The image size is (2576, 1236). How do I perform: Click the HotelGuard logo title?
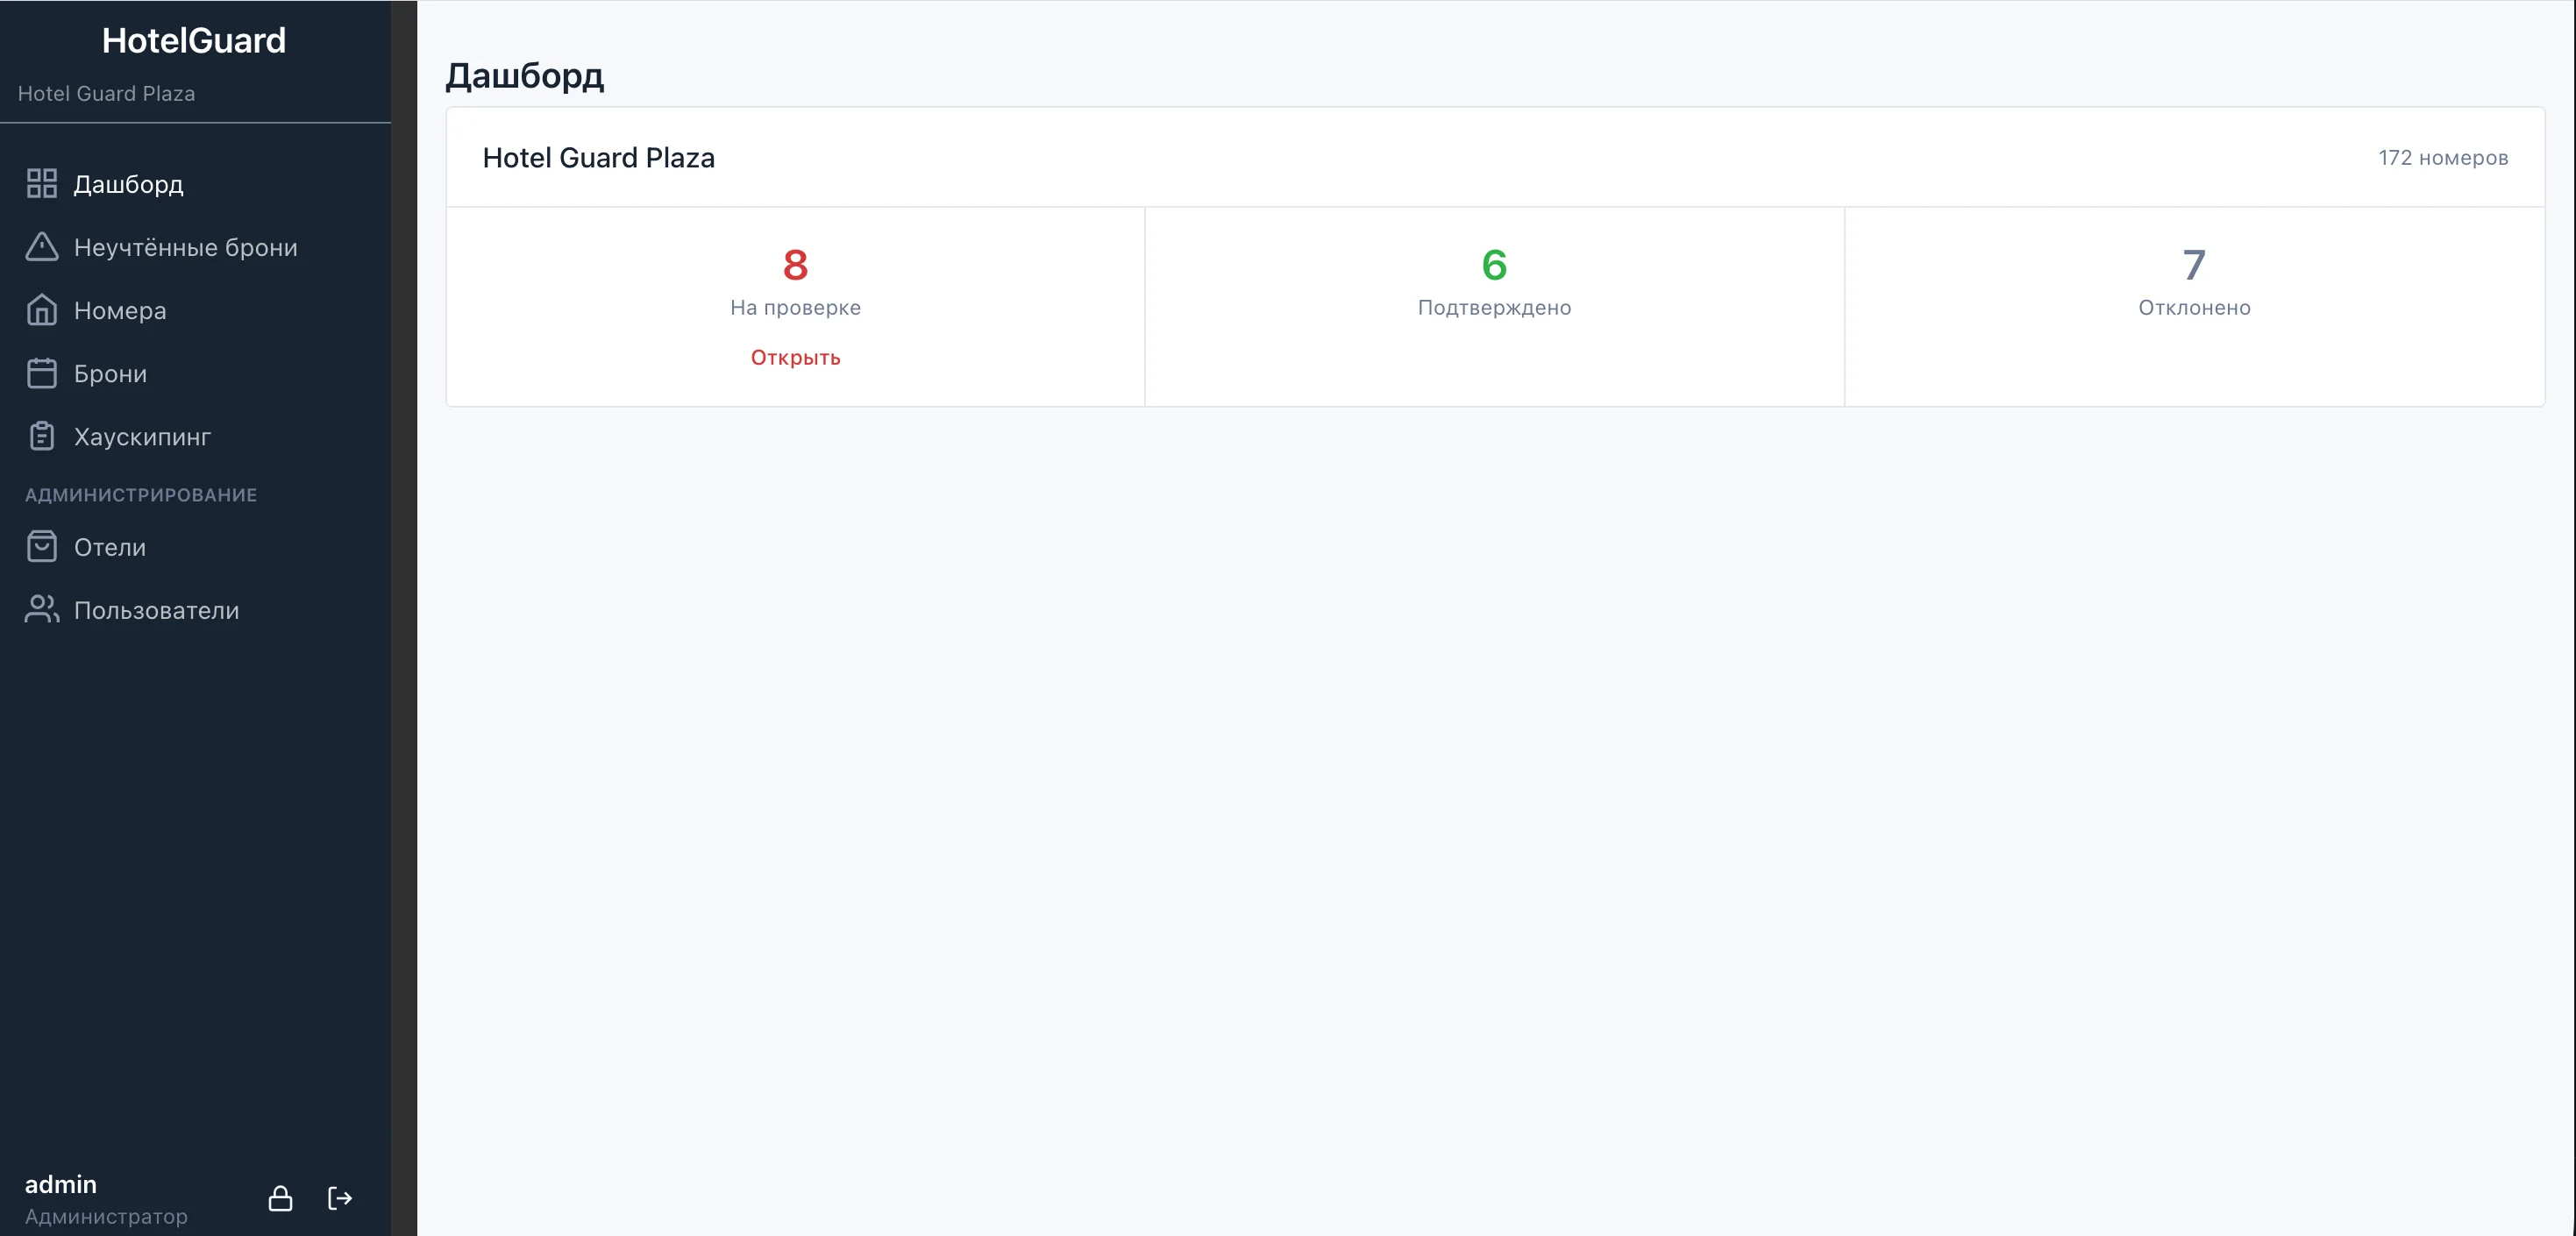(194, 41)
